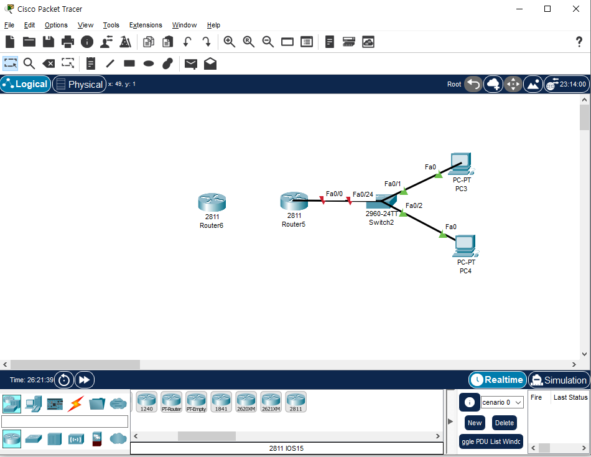Save the project with the floppy icon
591x457 pixels.
pyautogui.click(x=49, y=42)
